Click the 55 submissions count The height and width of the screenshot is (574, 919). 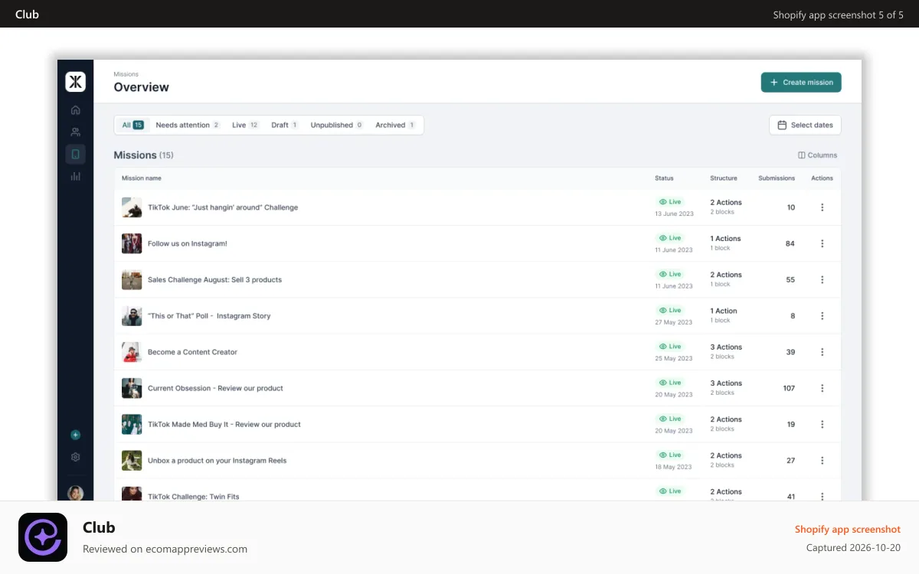[x=790, y=279]
